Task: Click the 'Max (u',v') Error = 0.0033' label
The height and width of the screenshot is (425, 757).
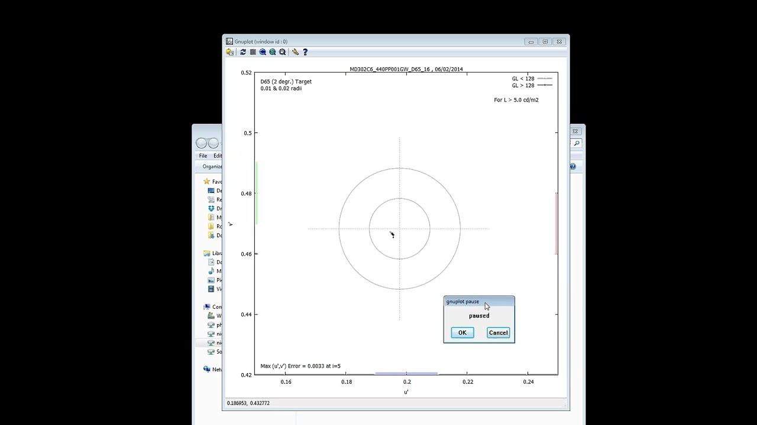Action: pyautogui.click(x=300, y=366)
